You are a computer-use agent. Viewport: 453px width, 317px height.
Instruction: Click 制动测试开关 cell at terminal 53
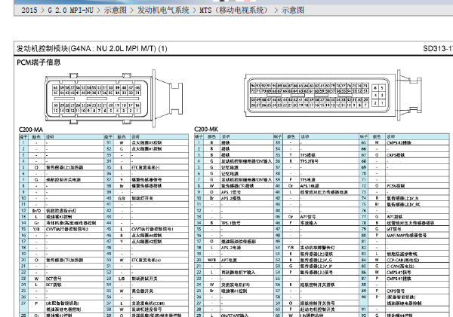point(145,279)
